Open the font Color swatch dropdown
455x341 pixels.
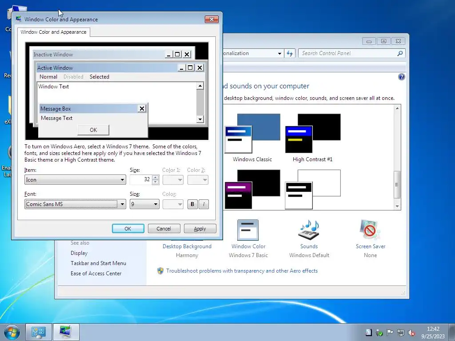pyautogui.click(x=173, y=204)
